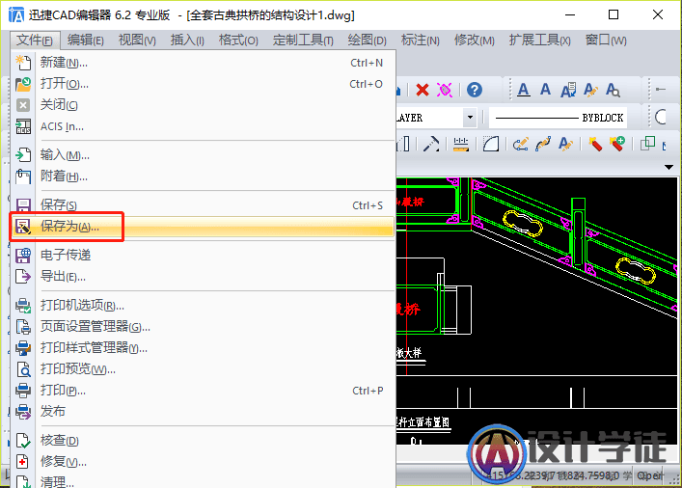Choose ACIS In... menu entry

tap(203, 126)
